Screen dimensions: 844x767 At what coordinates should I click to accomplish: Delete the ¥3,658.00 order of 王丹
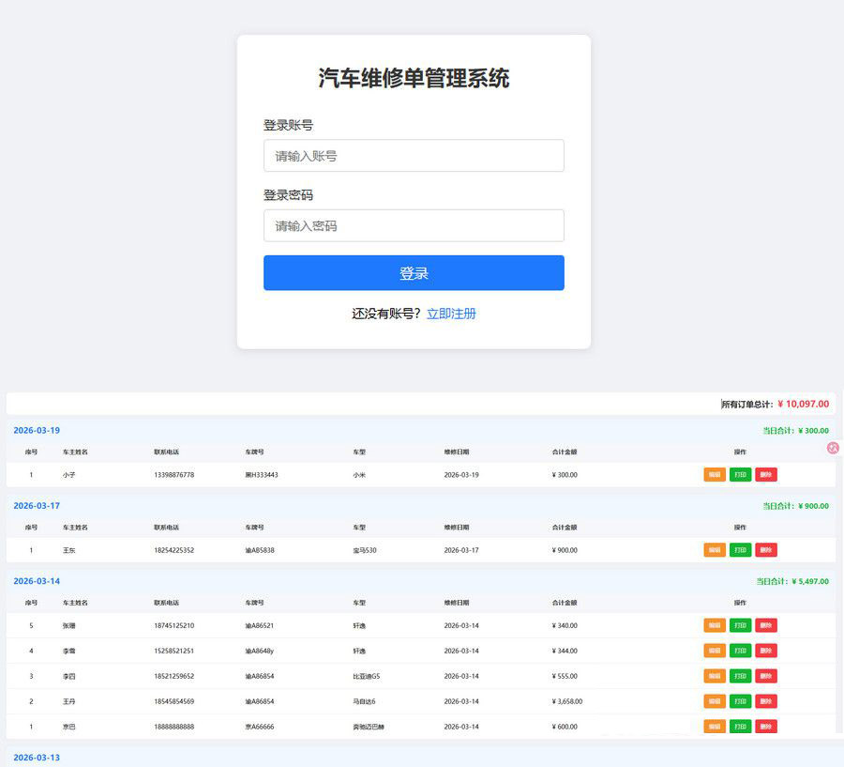766,701
